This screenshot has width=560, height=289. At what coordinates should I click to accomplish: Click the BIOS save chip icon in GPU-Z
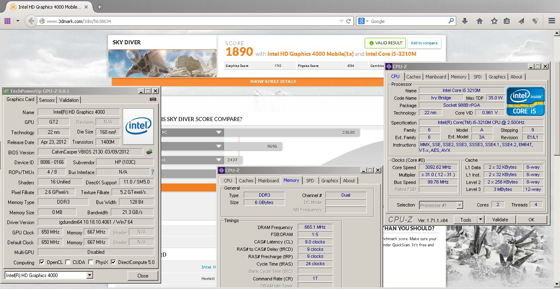149,152
